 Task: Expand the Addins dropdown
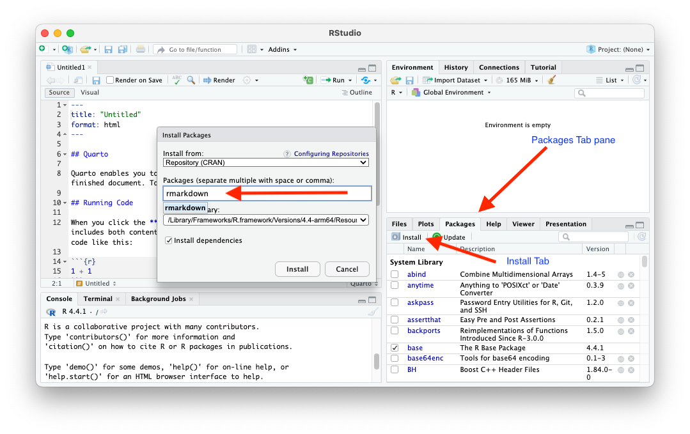283,49
